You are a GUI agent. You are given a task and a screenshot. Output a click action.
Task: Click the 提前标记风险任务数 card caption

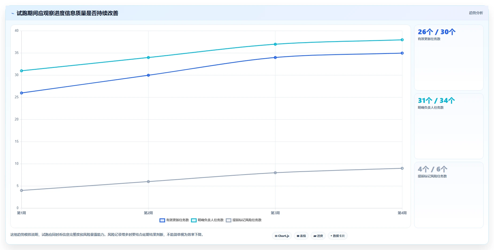432,176
